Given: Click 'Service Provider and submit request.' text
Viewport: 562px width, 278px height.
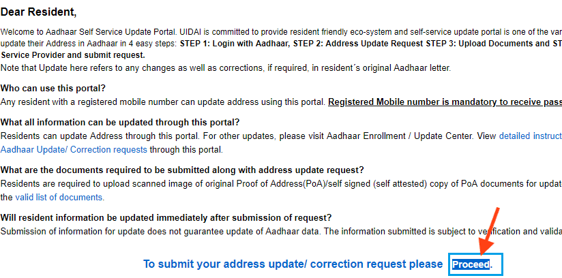Looking at the screenshot, I should [x=73, y=55].
